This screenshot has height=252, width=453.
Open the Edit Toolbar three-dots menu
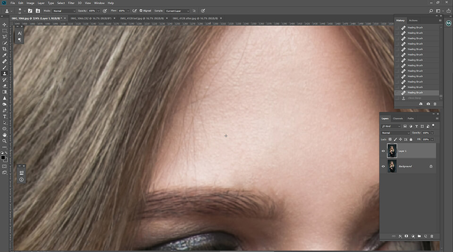click(4, 147)
